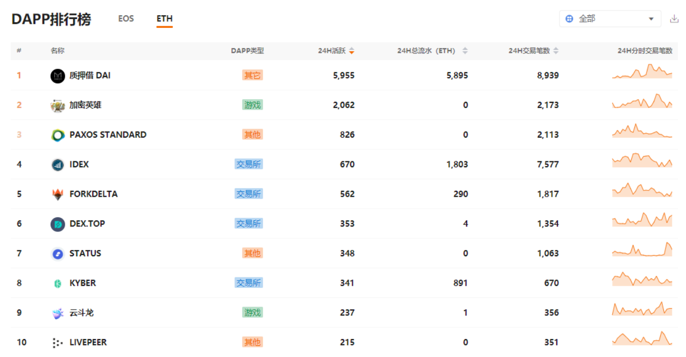Open the 云斗龙 name link
Image resolution: width=686 pixels, height=357 pixels.
(81, 313)
